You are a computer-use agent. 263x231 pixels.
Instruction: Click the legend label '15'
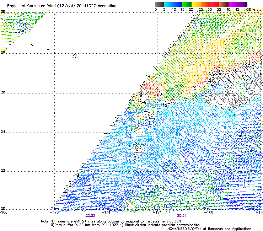click(x=182, y=10)
